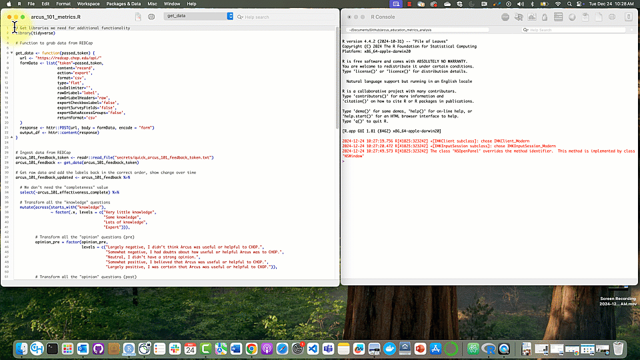Click the document save icon in editor toolbar
This screenshot has height=360, width=640.
(137, 16)
